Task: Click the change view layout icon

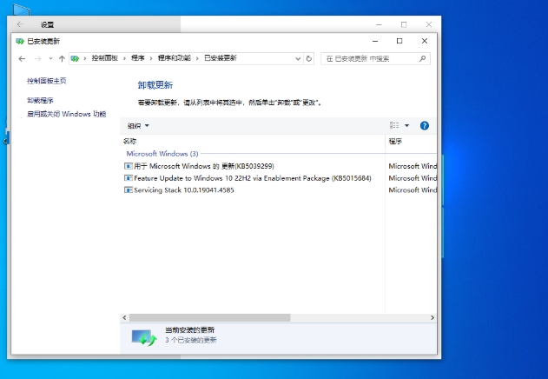Action: coord(394,125)
